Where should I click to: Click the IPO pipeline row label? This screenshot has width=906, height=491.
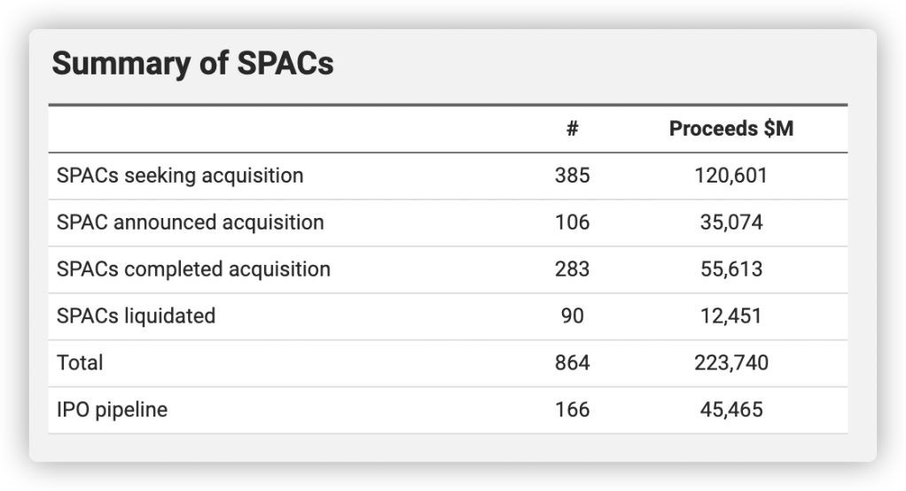(112, 409)
